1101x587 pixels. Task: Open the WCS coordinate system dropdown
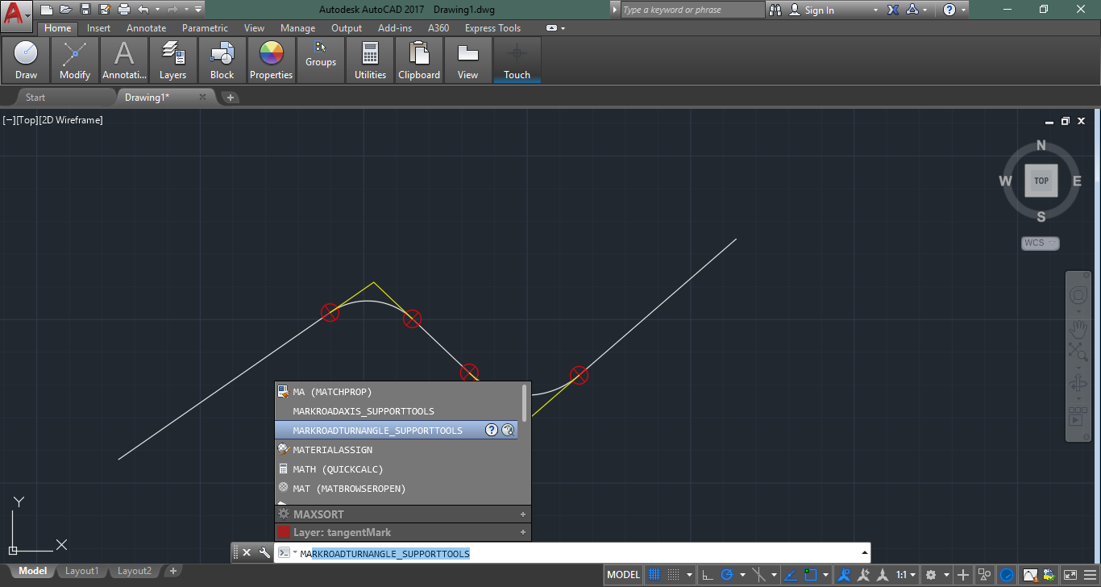[x=1040, y=243]
